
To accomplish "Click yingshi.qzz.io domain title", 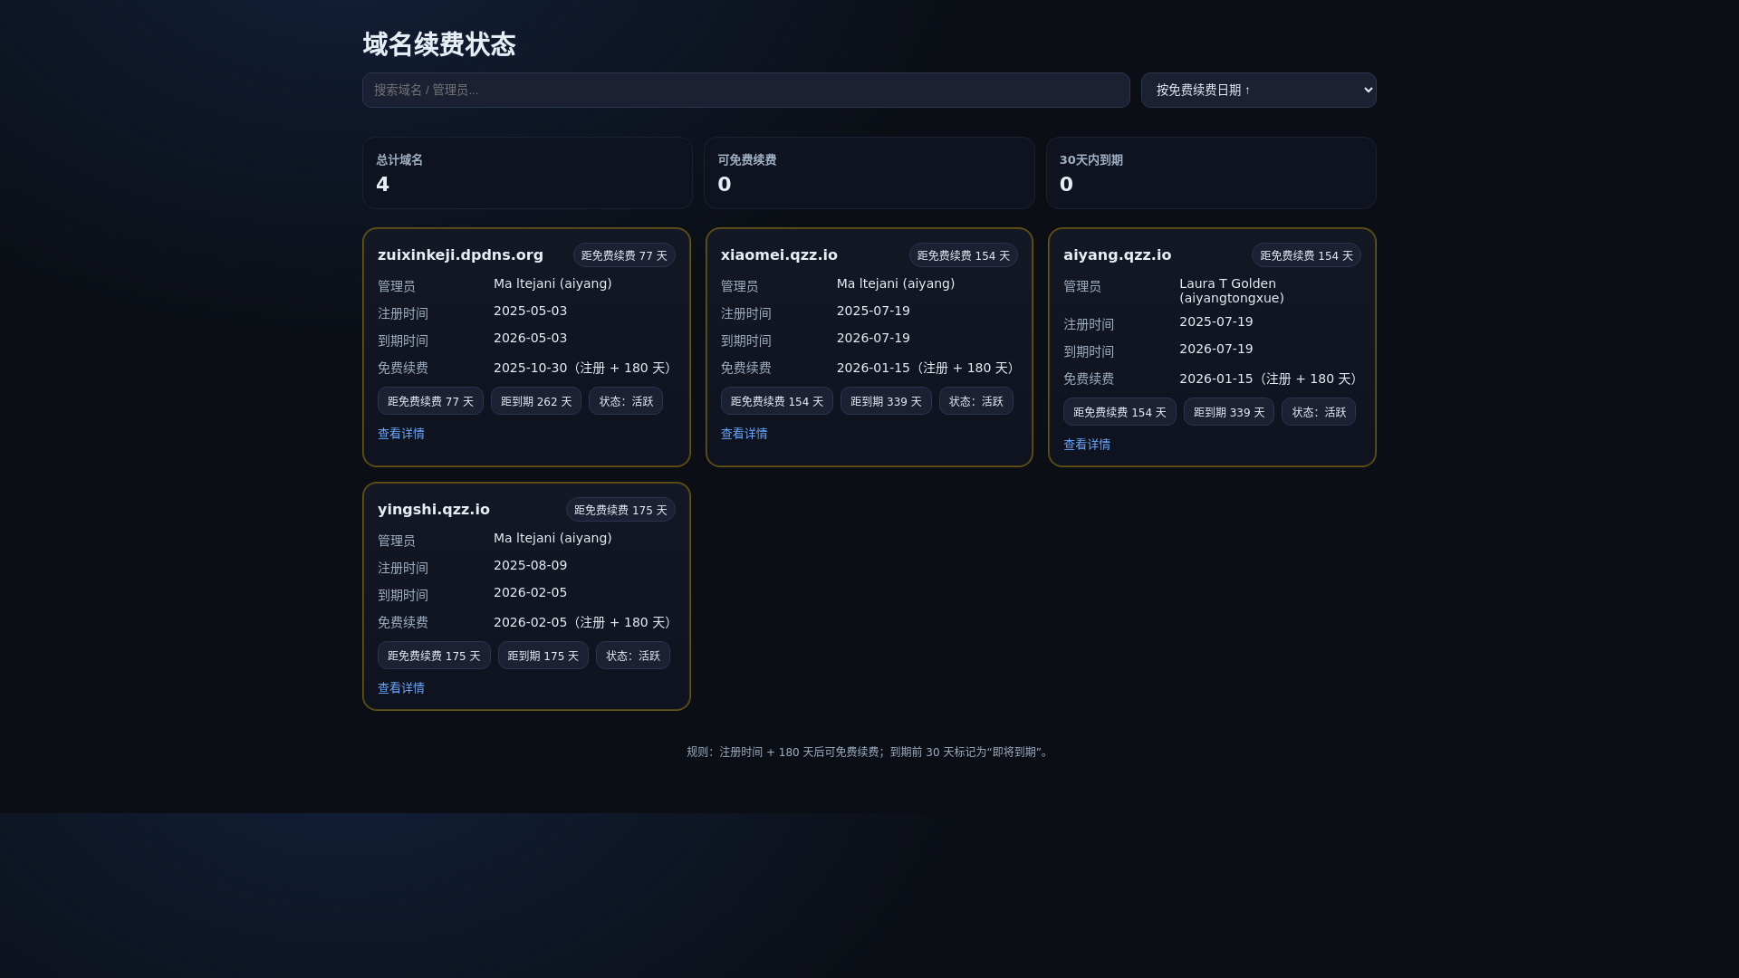I will 434,510.
